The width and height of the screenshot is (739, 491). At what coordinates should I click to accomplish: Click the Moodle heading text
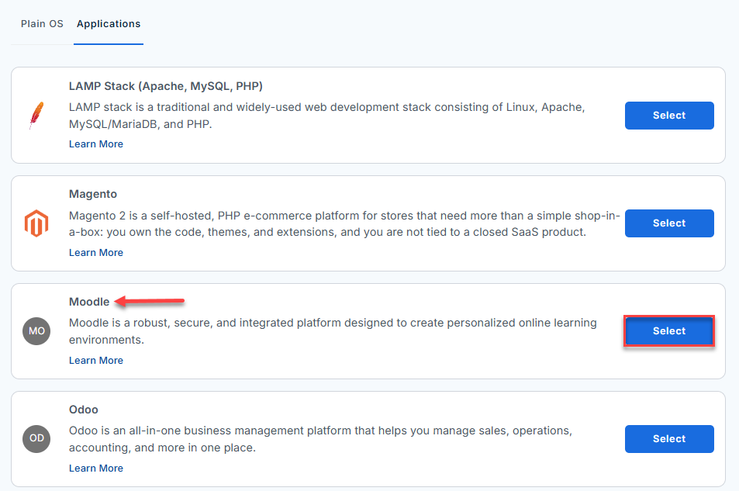[x=89, y=302]
